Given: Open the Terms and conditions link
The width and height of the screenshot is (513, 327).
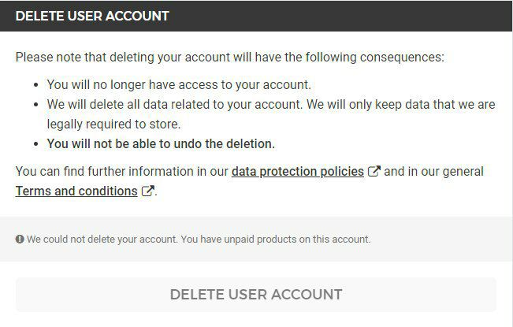Looking at the screenshot, I should pyautogui.click(x=76, y=191).
